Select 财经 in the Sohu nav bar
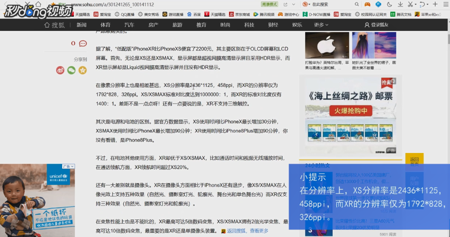Viewport: 450px width, 237px height. coord(273,25)
